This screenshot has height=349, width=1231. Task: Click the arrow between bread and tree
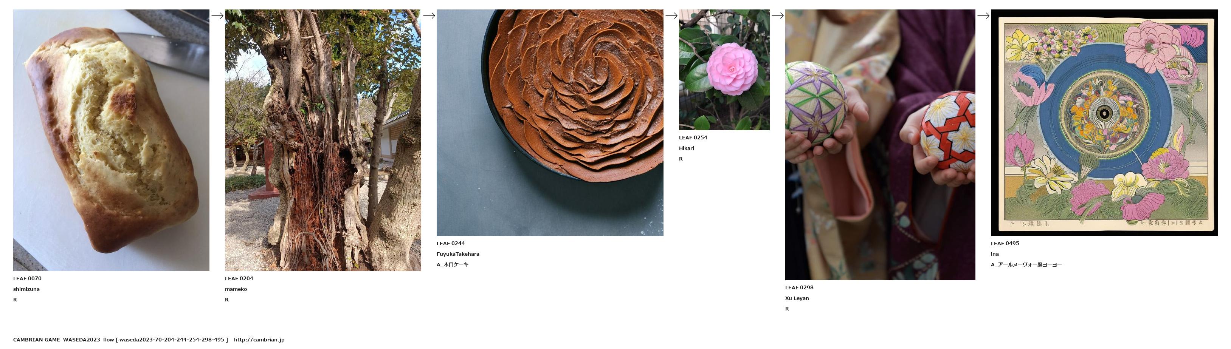tap(217, 16)
